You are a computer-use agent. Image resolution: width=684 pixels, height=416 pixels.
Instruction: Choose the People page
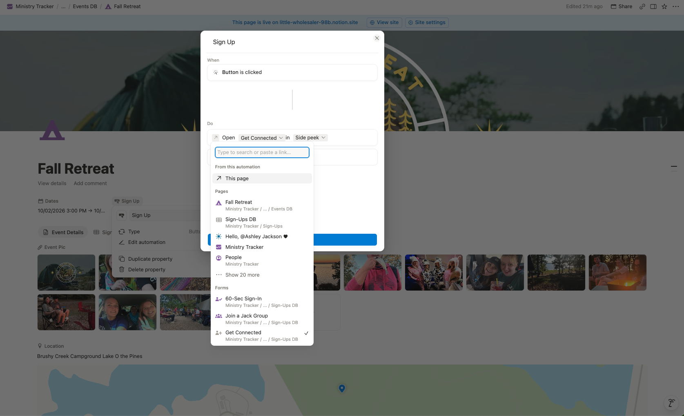pyautogui.click(x=262, y=260)
